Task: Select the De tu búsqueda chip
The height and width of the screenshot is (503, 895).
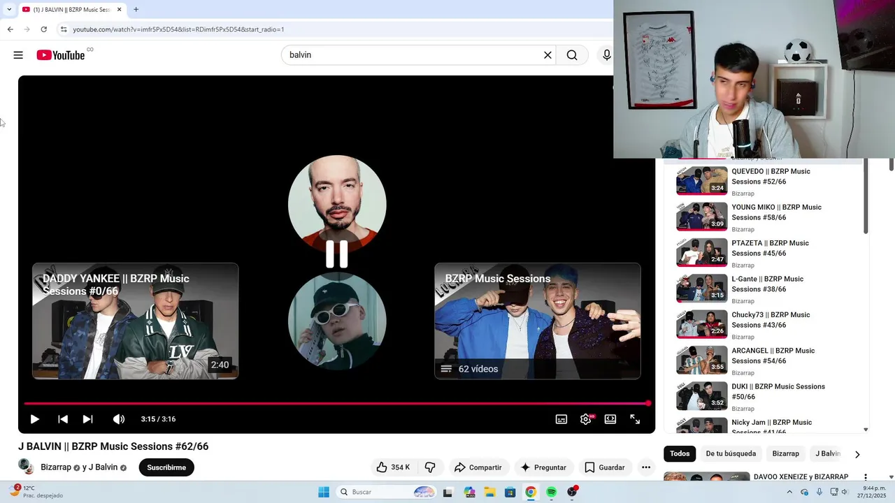Action: (x=731, y=453)
